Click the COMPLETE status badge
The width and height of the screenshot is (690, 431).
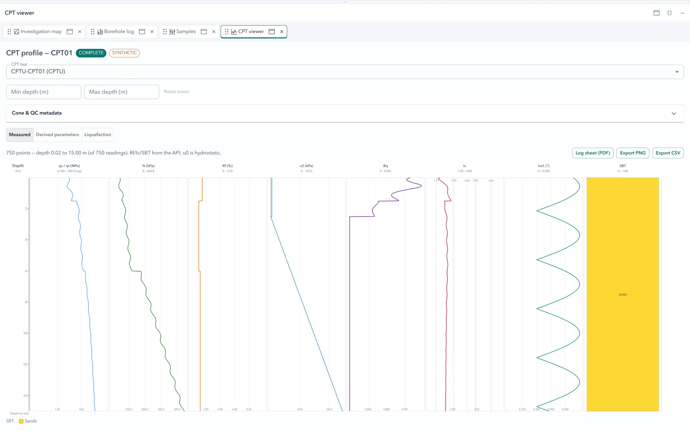point(91,53)
